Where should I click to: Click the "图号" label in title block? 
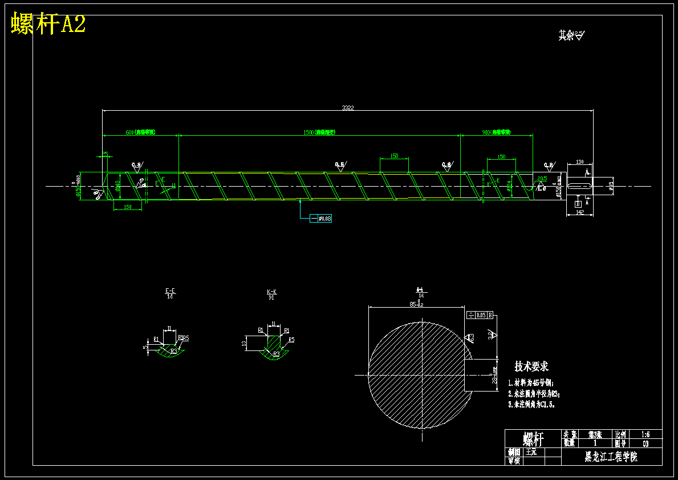620,443
